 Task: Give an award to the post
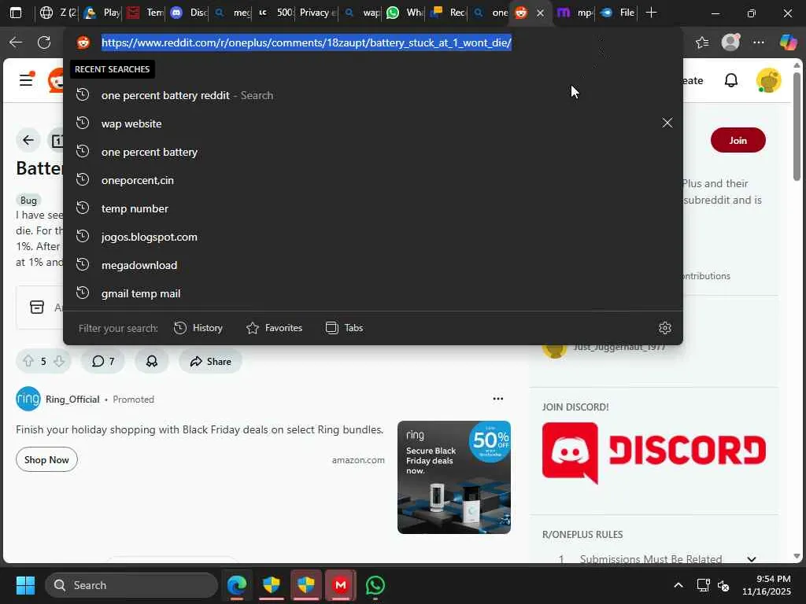152,361
